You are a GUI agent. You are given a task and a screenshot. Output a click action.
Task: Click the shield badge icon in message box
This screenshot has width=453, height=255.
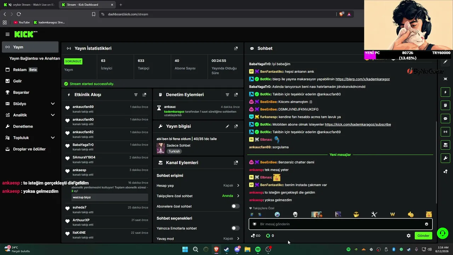(254, 224)
